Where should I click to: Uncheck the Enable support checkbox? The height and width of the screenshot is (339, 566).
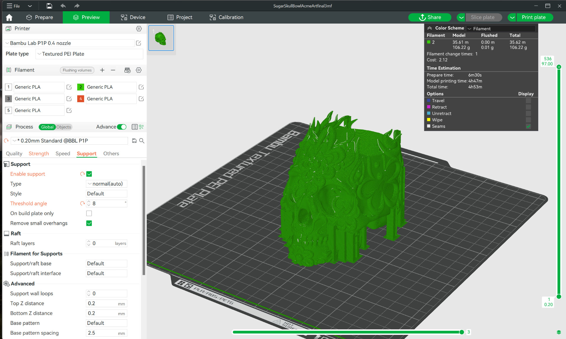click(89, 174)
